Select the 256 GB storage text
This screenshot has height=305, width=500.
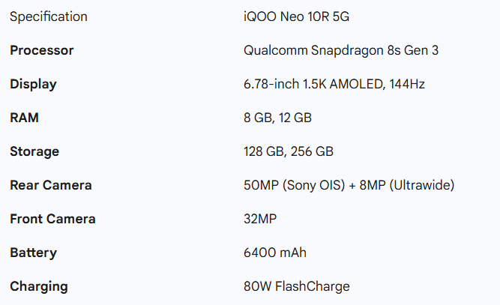(312, 151)
